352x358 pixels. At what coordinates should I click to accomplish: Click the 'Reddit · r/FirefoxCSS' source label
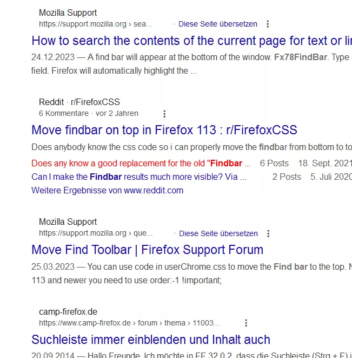79,102
